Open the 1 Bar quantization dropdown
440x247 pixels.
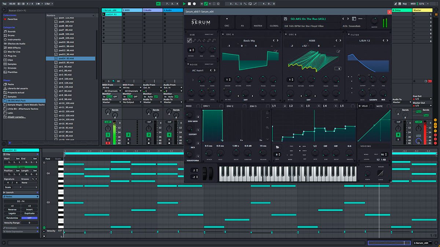[48, 4]
